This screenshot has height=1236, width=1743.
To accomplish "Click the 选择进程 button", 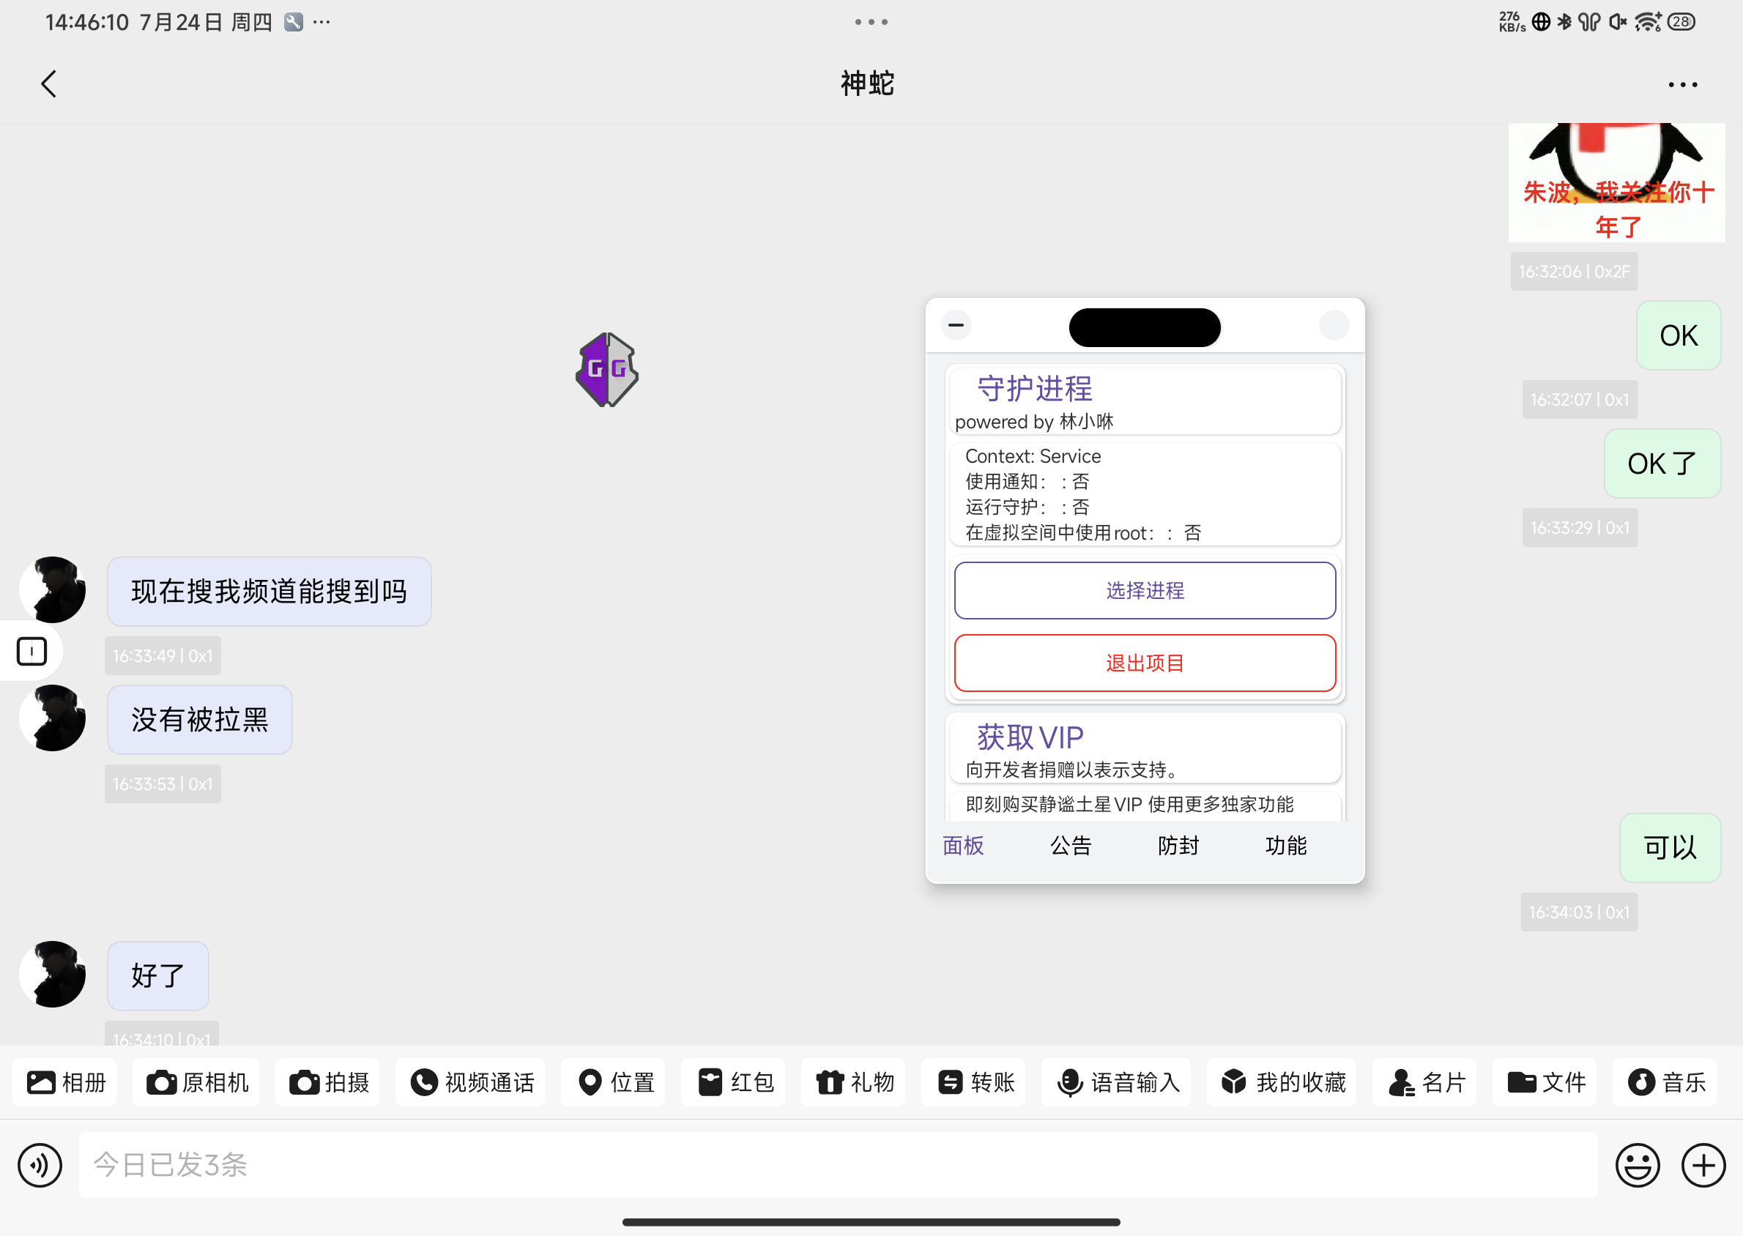I will [x=1145, y=591].
